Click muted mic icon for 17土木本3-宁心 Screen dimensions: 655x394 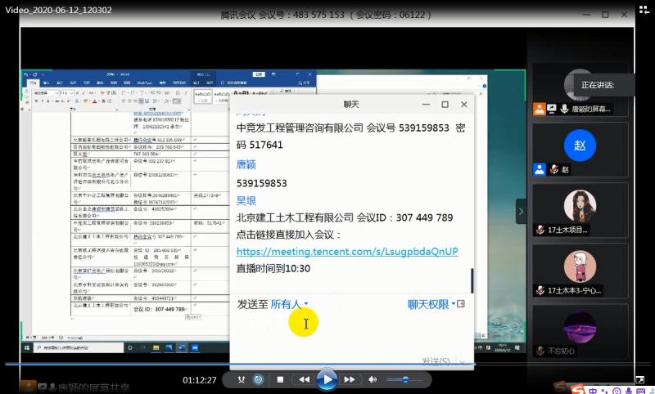point(540,290)
